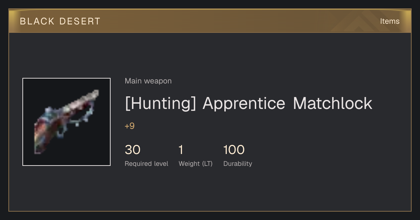Select the durability value 100
Image resolution: width=420 pixels, height=220 pixels.
[x=234, y=150]
